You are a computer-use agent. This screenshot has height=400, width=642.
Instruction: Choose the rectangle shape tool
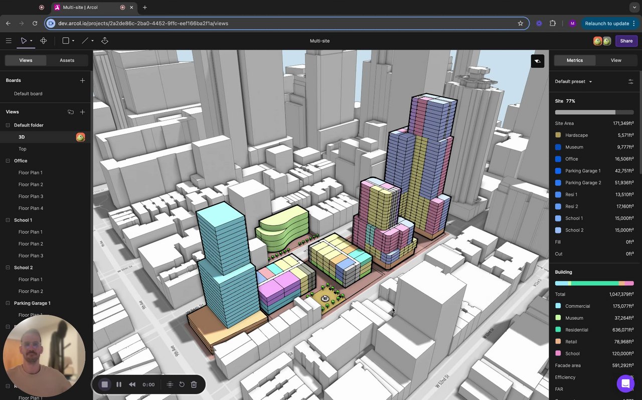click(66, 41)
